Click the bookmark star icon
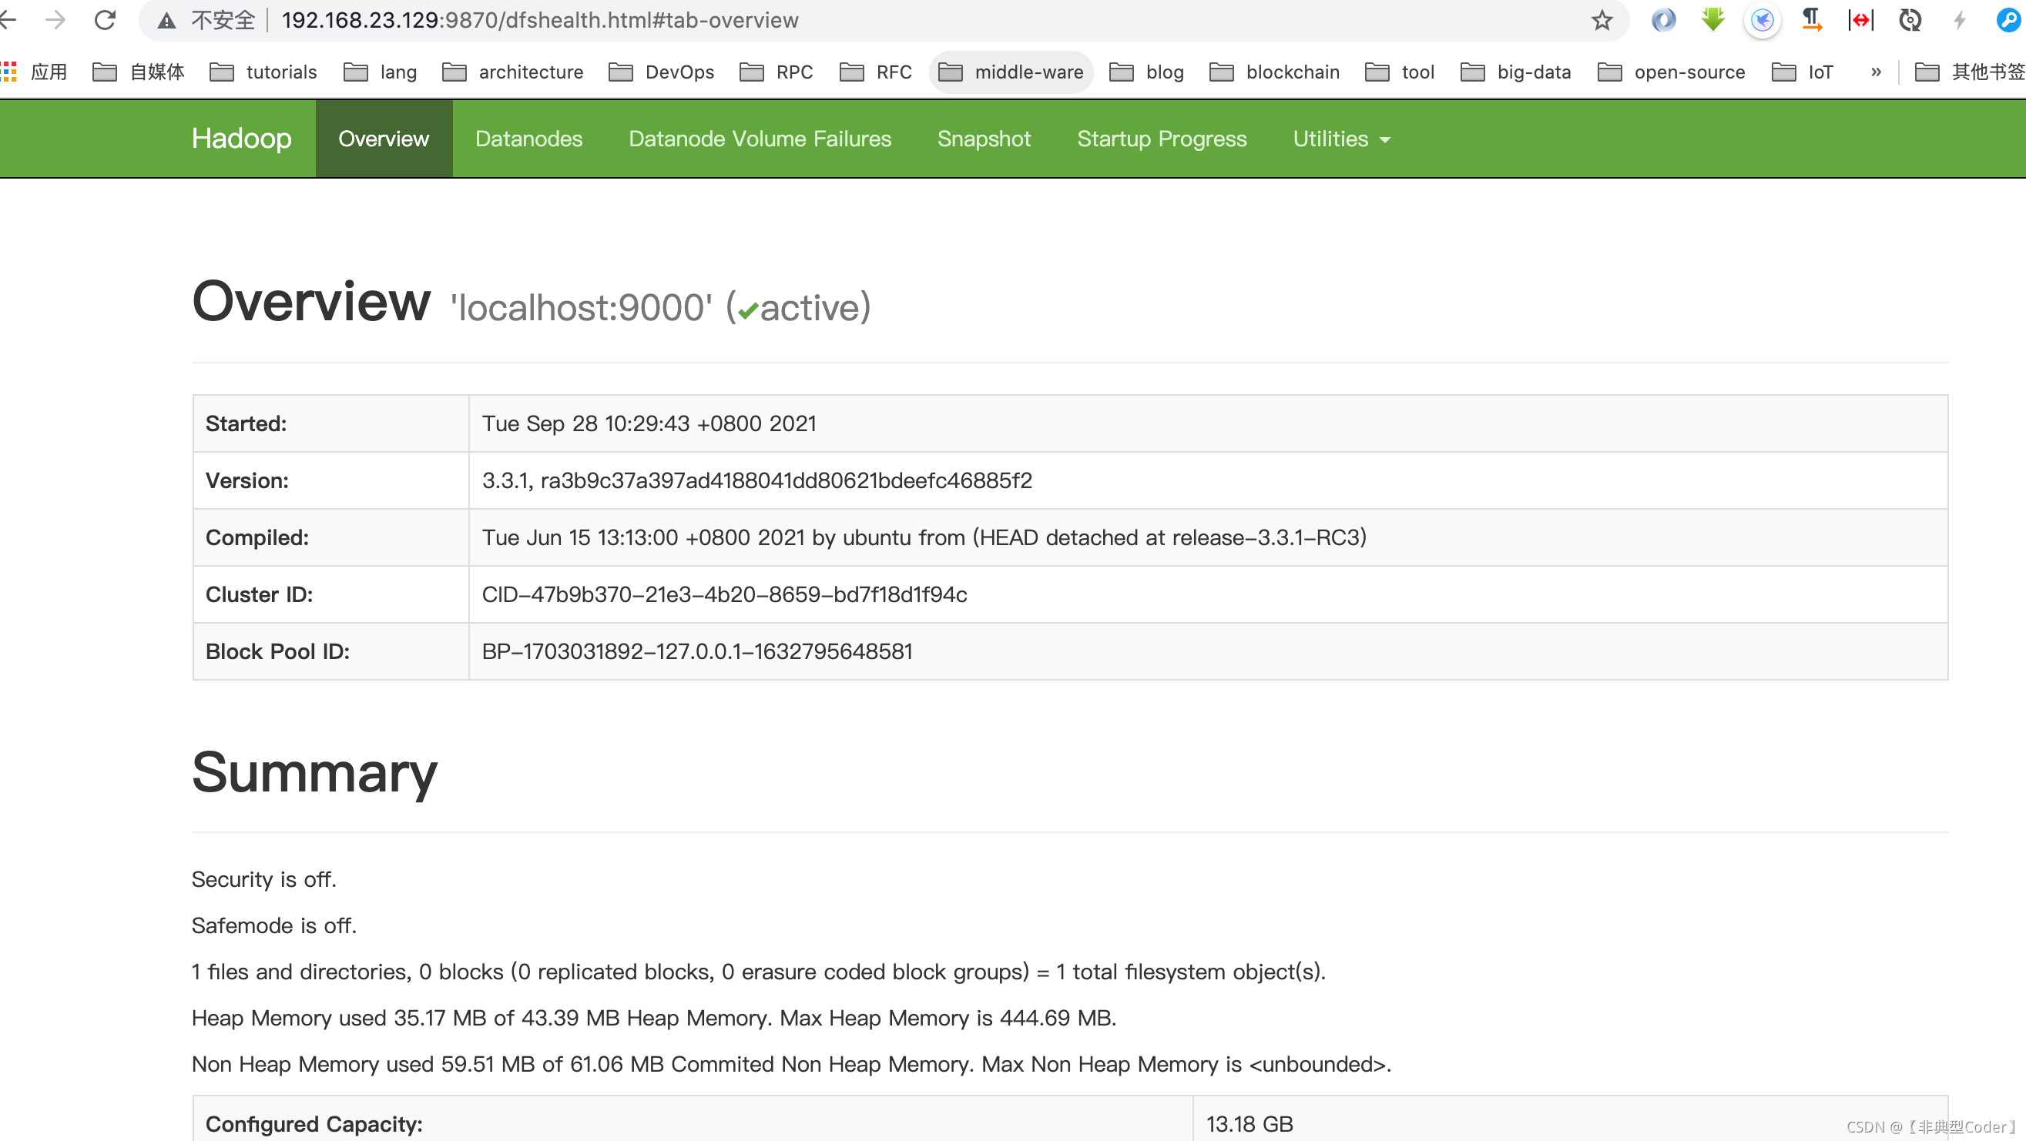The image size is (2026, 1141). 1602,21
